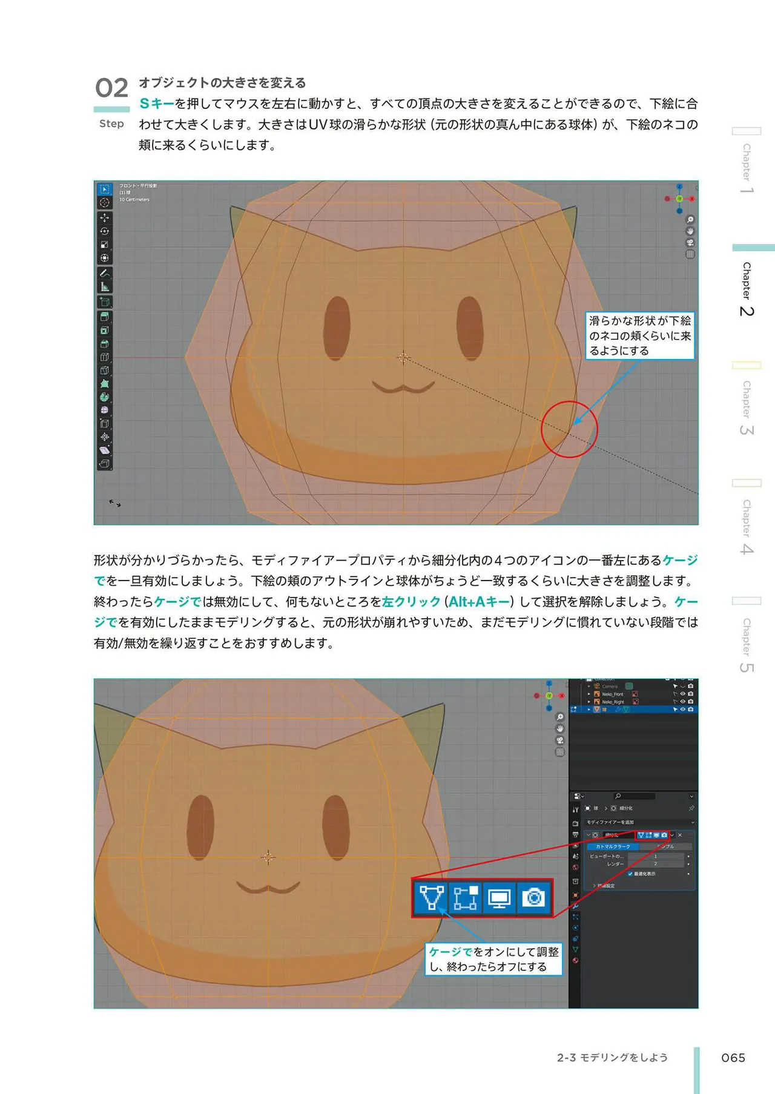
Task: Open the Object Data (mesh) properties tab
Action: coord(575,949)
